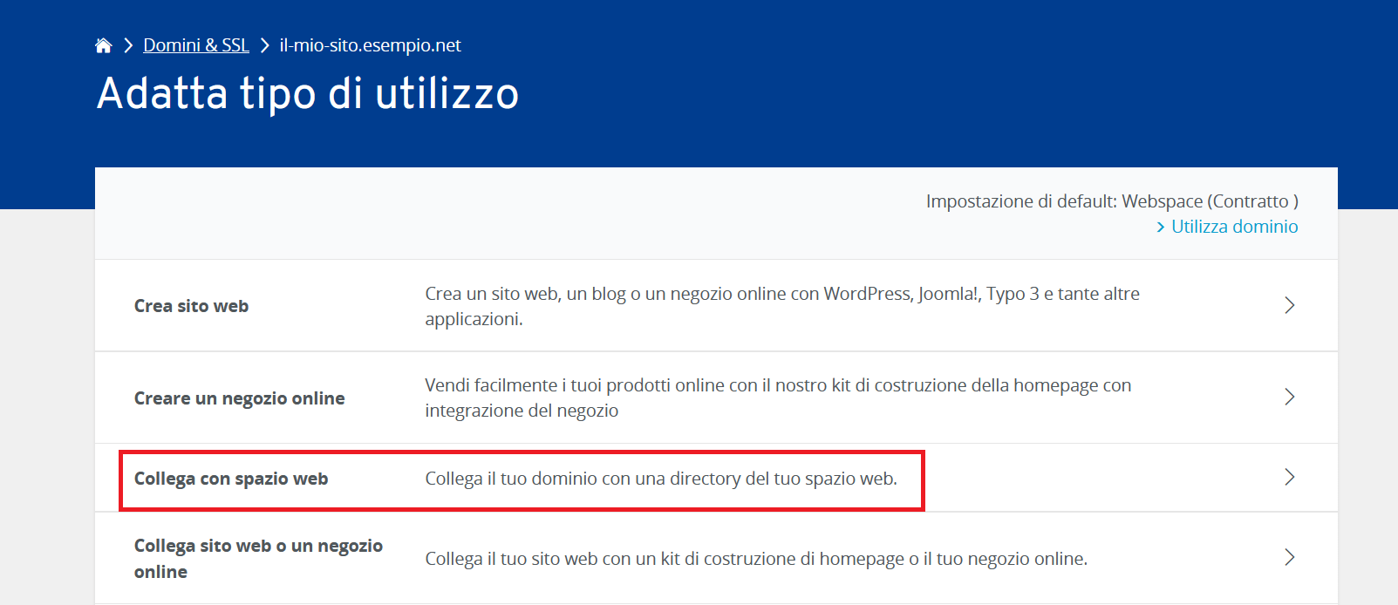The height and width of the screenshot is (605, 1398).
Task: Choose Collega con spazio web option
Action: point(231,479)
